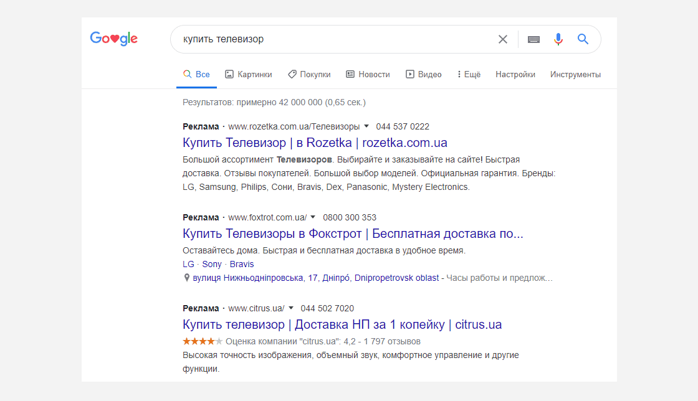Switch to the "Картинки" tab
The image size is (698, 401).
pyautogui.click(x=249, y=74)
